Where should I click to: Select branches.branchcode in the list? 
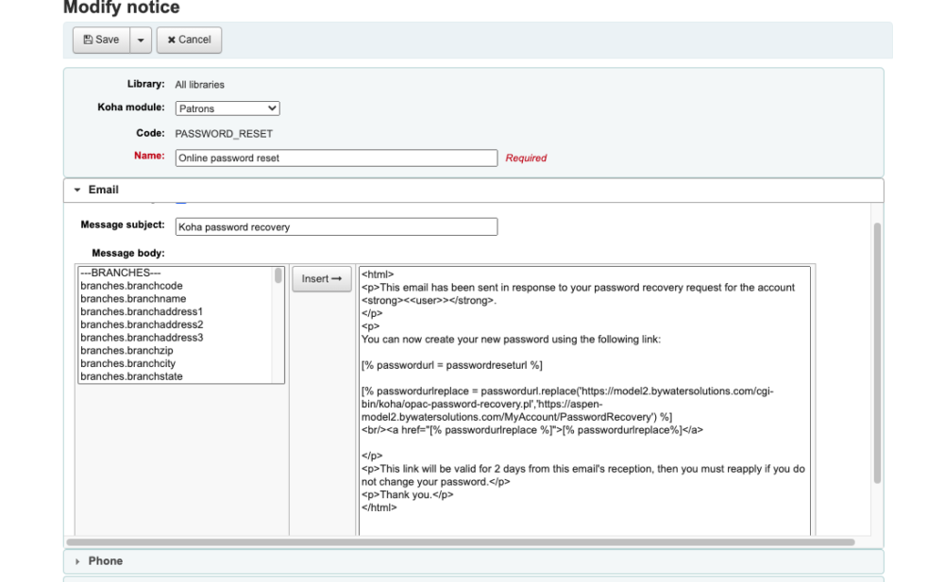click(x=131, y=286)
